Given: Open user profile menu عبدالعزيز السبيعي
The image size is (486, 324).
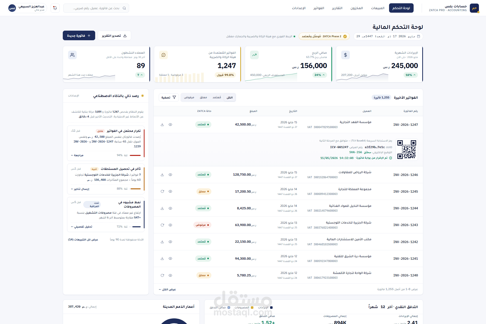Looking at the screenshot, I should [27, 8].
